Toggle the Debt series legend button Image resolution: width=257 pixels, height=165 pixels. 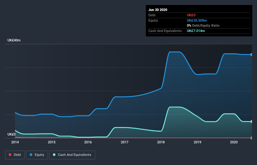(x=15, y=155)
